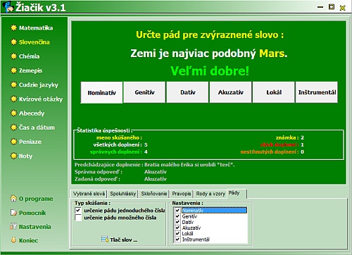Open the Skloňovanie tab
The image size is (352, 255).
[153, 194]
